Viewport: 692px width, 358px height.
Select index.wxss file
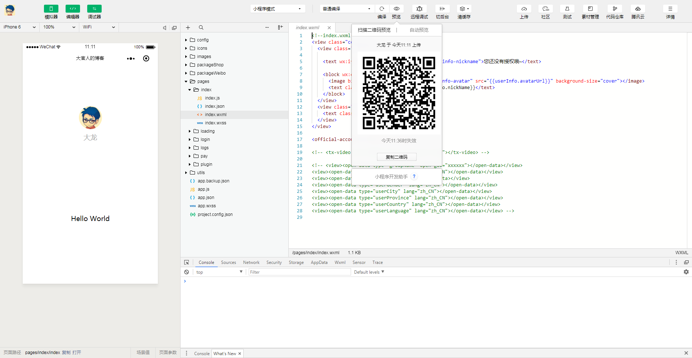[x=216, y=123]
